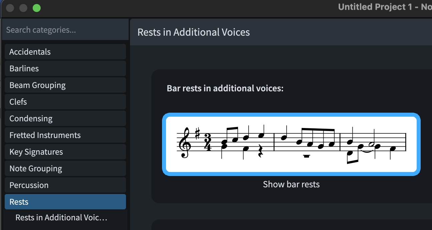Screen dimensions: 432x230
Task: Select the Percussion category
Action: (65, 185)
